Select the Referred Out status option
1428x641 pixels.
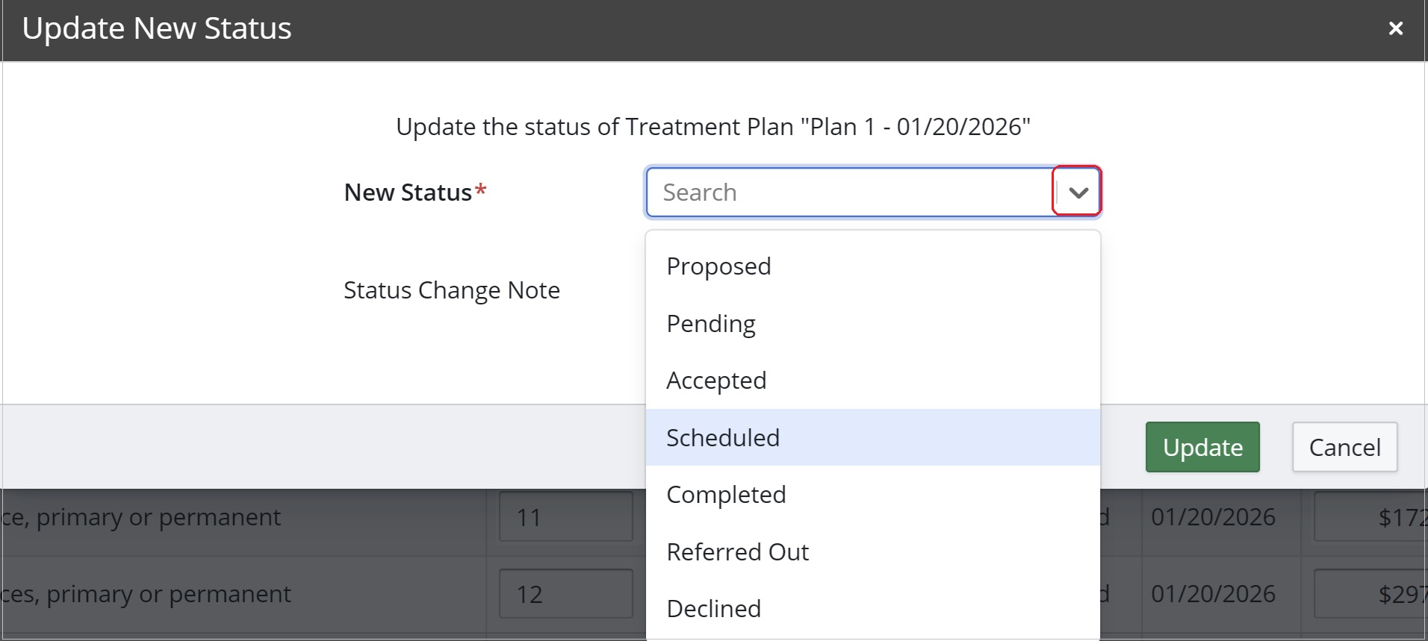tap(736, 551)
